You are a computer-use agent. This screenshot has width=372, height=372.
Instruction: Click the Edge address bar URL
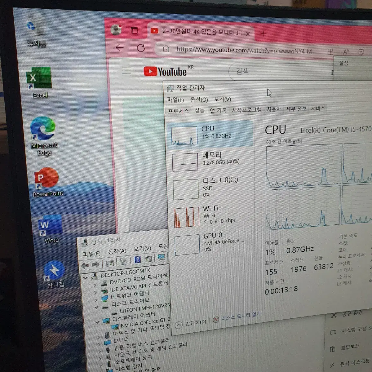point(244,50)
